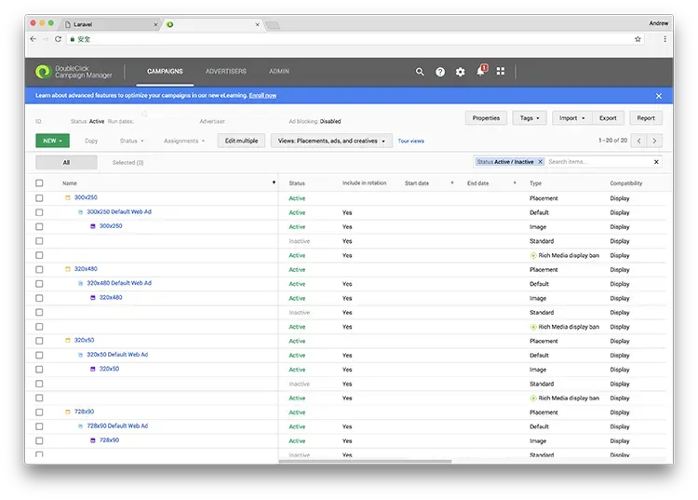Open Views: Placements, ads, and creatives dropdown
The width and height of the screenshot is (698, 500).
[x=330, y=141]
